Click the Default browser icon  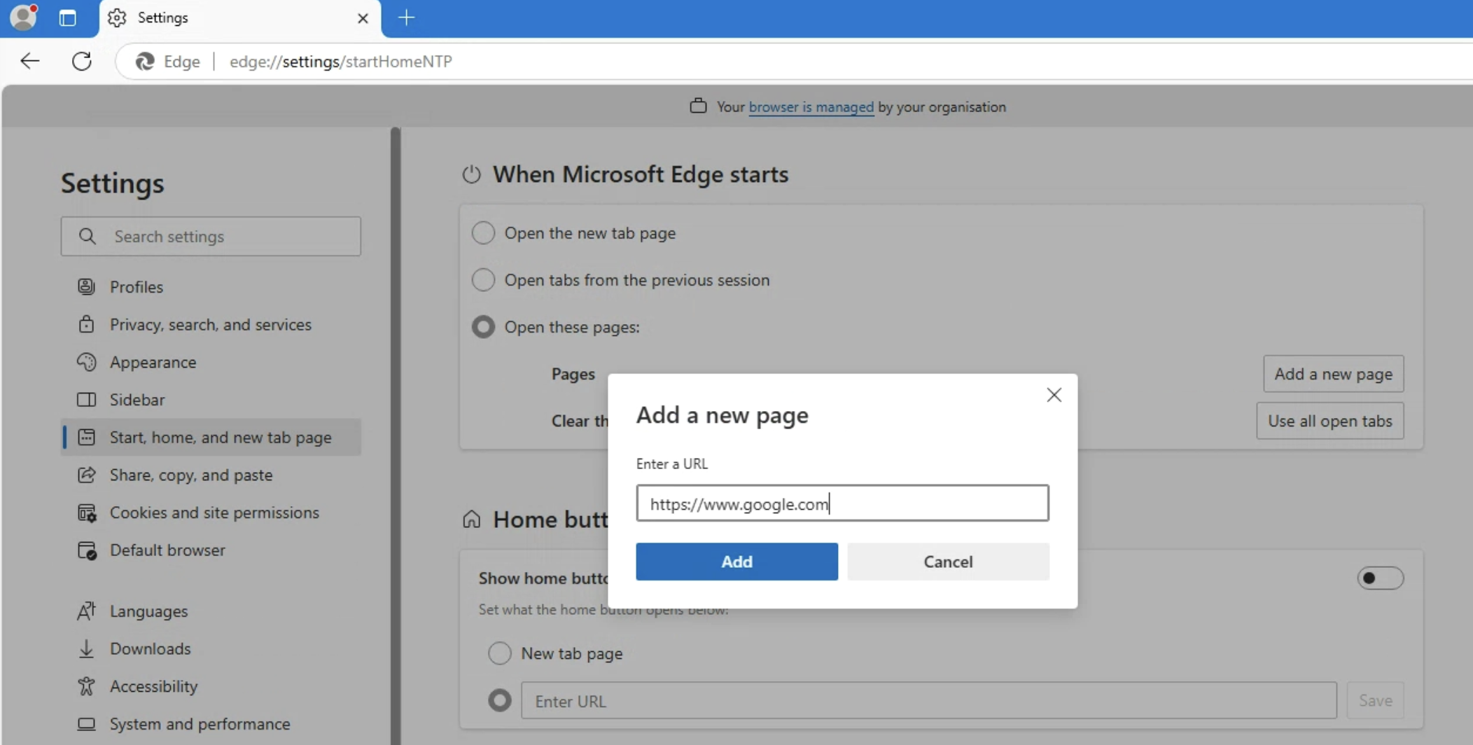click(x=87, y=550)
